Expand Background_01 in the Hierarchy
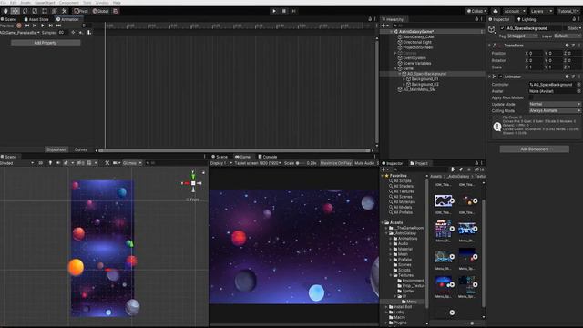583x328 pixels. 404,79
